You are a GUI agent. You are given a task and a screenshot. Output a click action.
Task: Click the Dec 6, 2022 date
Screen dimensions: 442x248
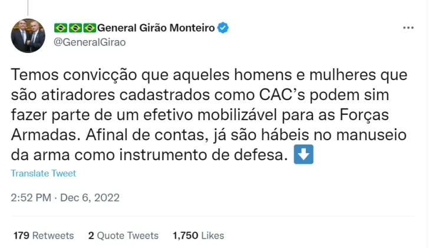[x=89, y=198]
